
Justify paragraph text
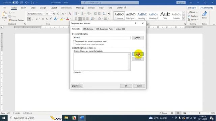[x=87, y=19]
